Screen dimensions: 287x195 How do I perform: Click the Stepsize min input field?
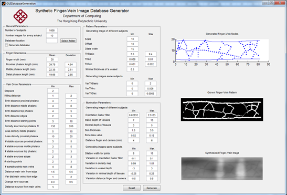tap(53, 91)
